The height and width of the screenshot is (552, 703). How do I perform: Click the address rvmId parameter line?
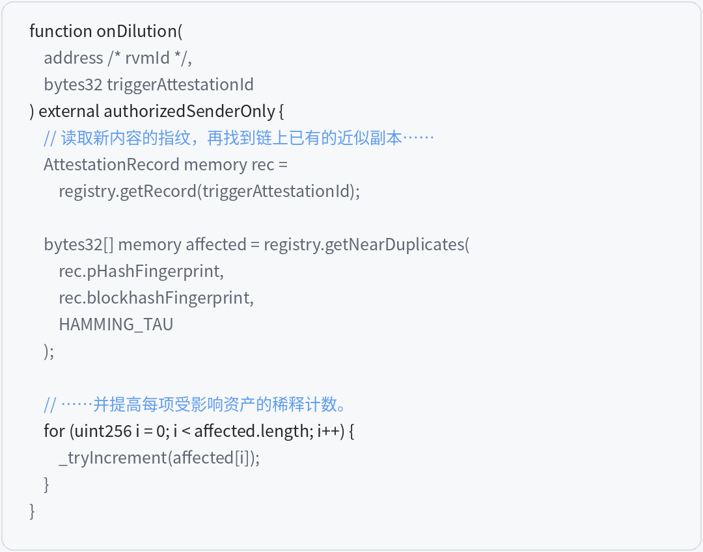point(118,59)
